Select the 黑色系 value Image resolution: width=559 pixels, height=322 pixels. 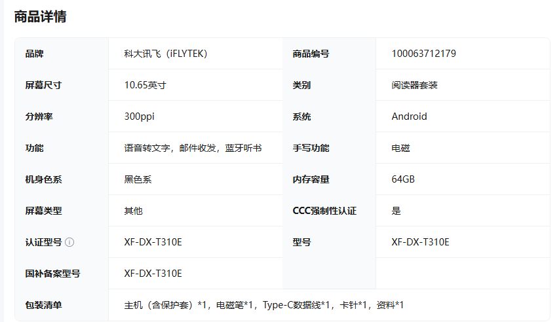(x=138, y=179)
